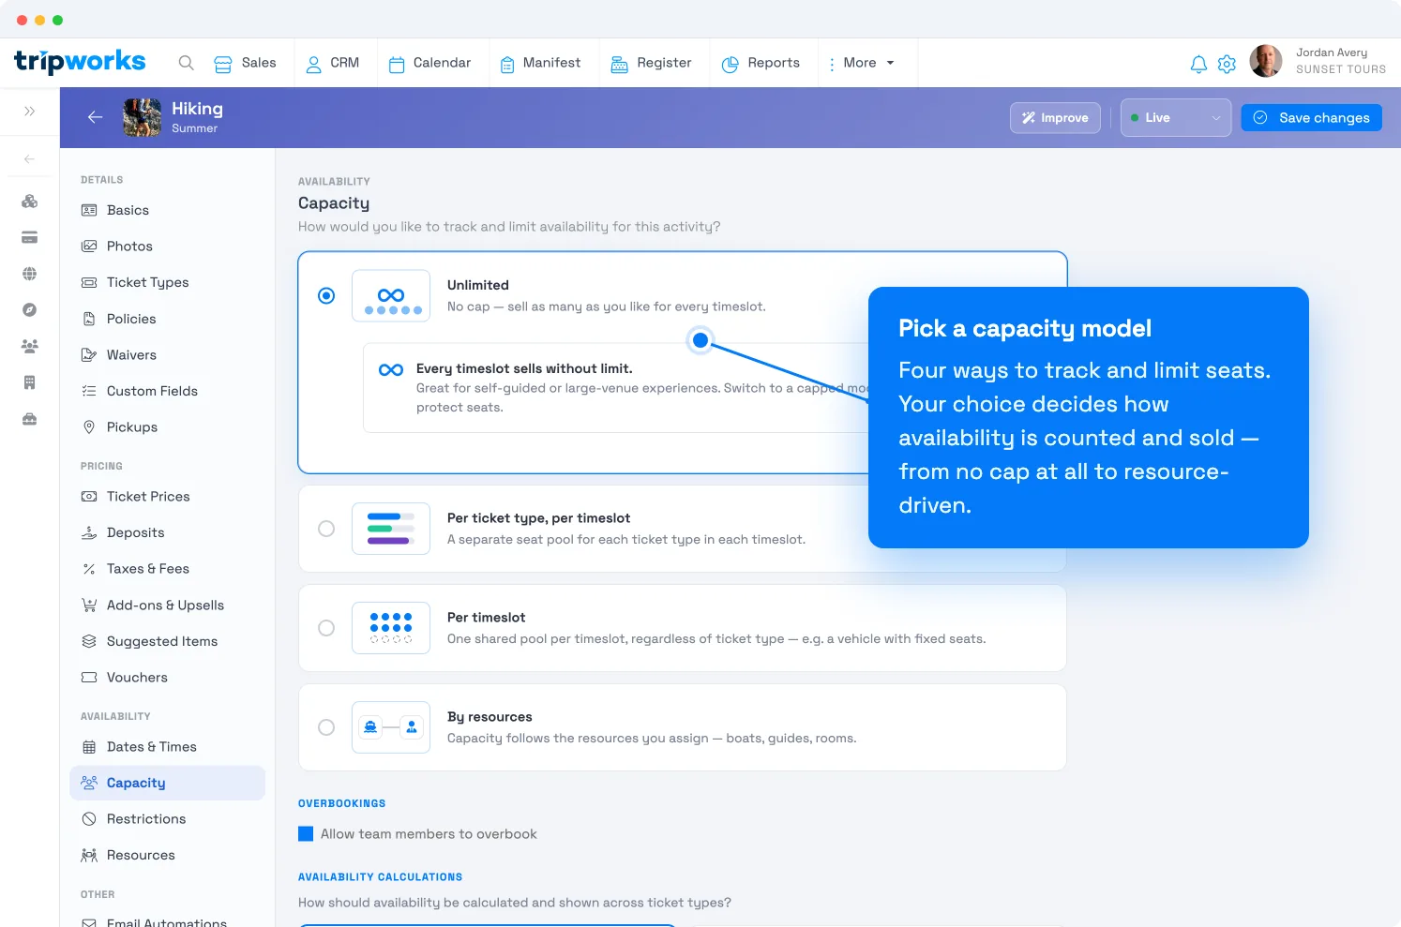Open Photos in the sidebar
1401x927 pixels.
pyautogui.click(x=167, y=247)
